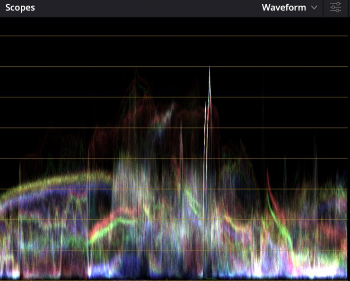Open the scope settings sliders icon
This screenshot has width=350, height=281.
pyautogui.click(x=336, y=8)
